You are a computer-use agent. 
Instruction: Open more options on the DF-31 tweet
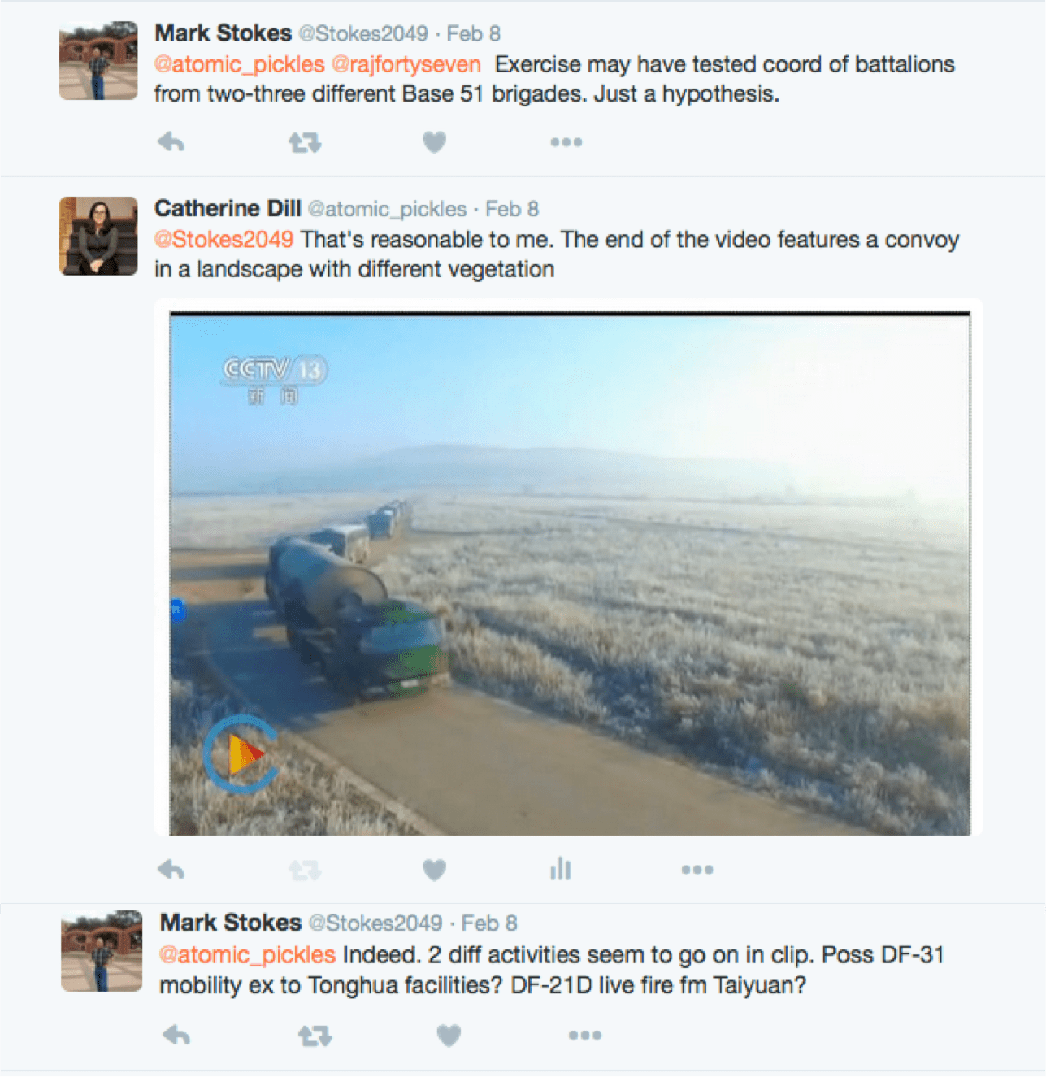point(585,1035)
